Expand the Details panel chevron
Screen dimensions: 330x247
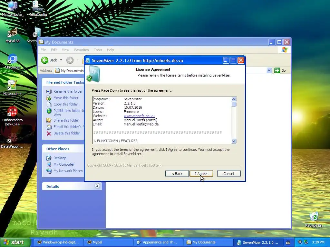[x=97, y=186]
